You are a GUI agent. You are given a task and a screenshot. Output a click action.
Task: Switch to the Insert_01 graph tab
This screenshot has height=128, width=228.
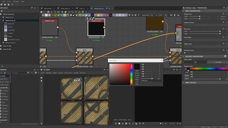(82, 9)
